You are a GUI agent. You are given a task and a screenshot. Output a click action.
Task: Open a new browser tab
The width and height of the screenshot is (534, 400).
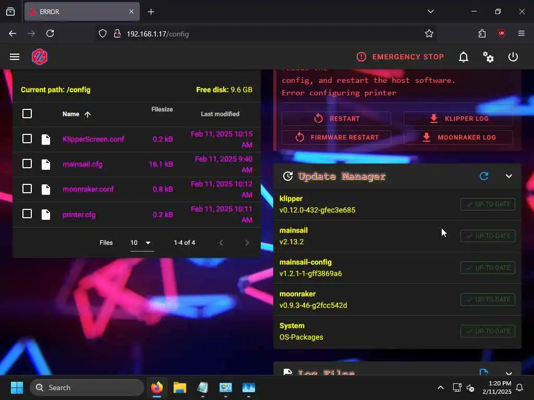click(151, 12)
